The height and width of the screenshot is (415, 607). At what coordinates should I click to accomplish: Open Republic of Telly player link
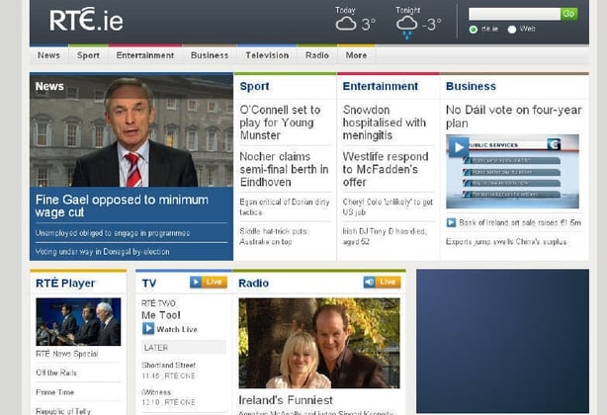click(x=63, y=411)
